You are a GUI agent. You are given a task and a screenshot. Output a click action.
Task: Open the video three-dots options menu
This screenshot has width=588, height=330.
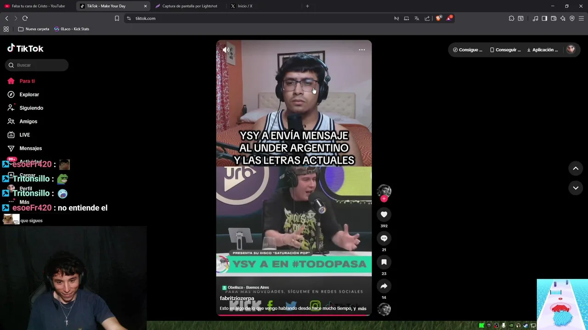pos(362,49)
